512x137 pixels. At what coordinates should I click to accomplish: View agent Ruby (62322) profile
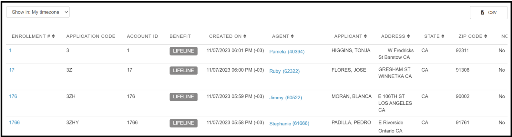pos(285,71)
